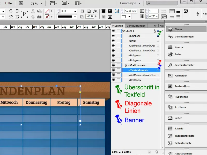The height and width of the screenshot is (155, 207).
Task: Collapse the Ebene 1 layer tree
Action: point(124,31)
